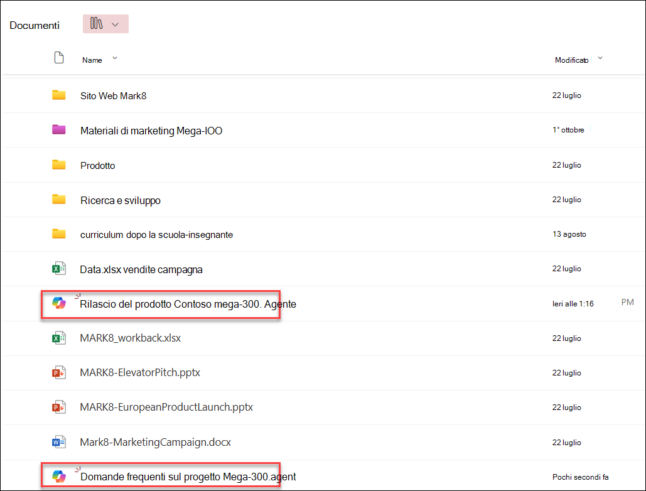Click the Documenti library title
The width and height of the screenshot is (646, 491).
(x=35, y=26)
